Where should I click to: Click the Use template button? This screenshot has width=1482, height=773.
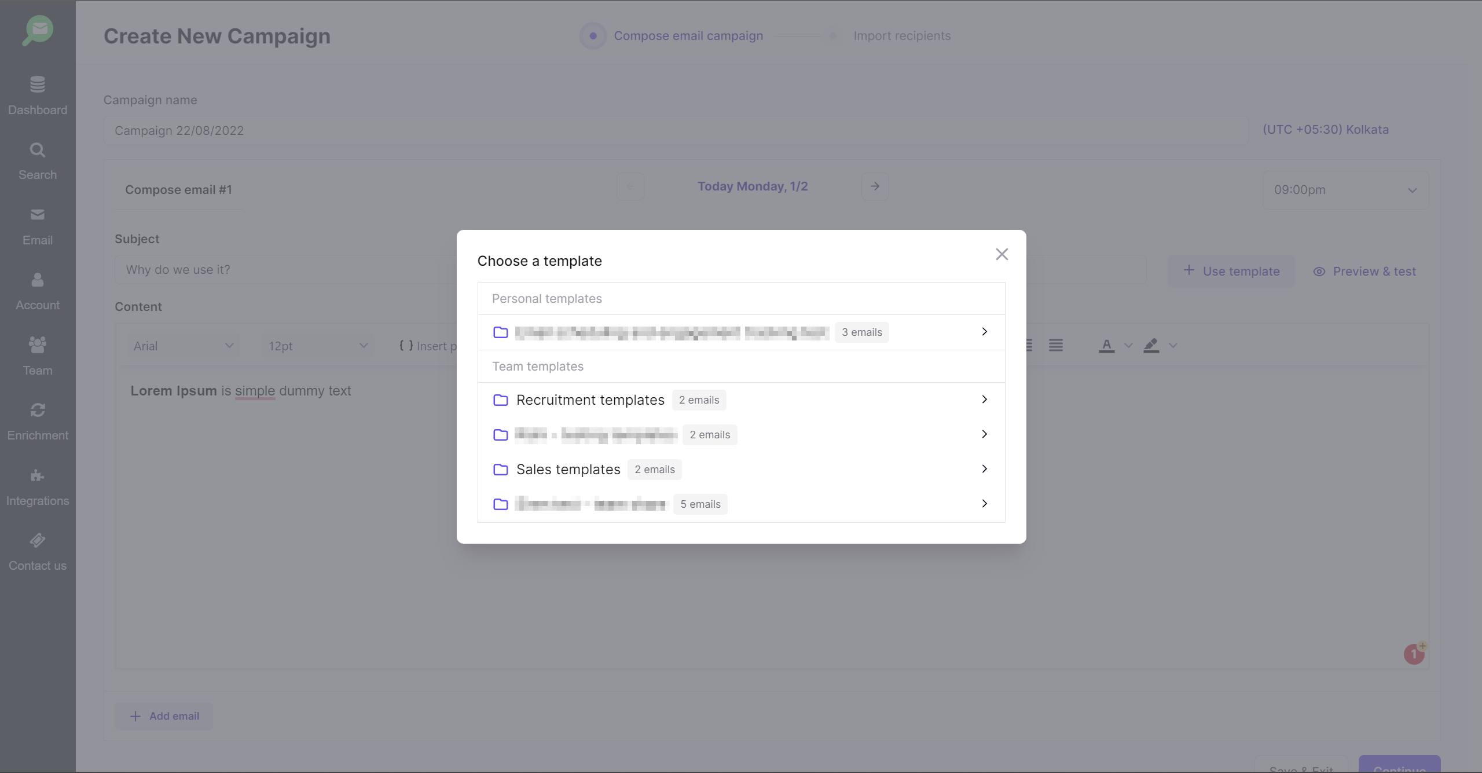pyautogui.click(x=1231, y=272)
